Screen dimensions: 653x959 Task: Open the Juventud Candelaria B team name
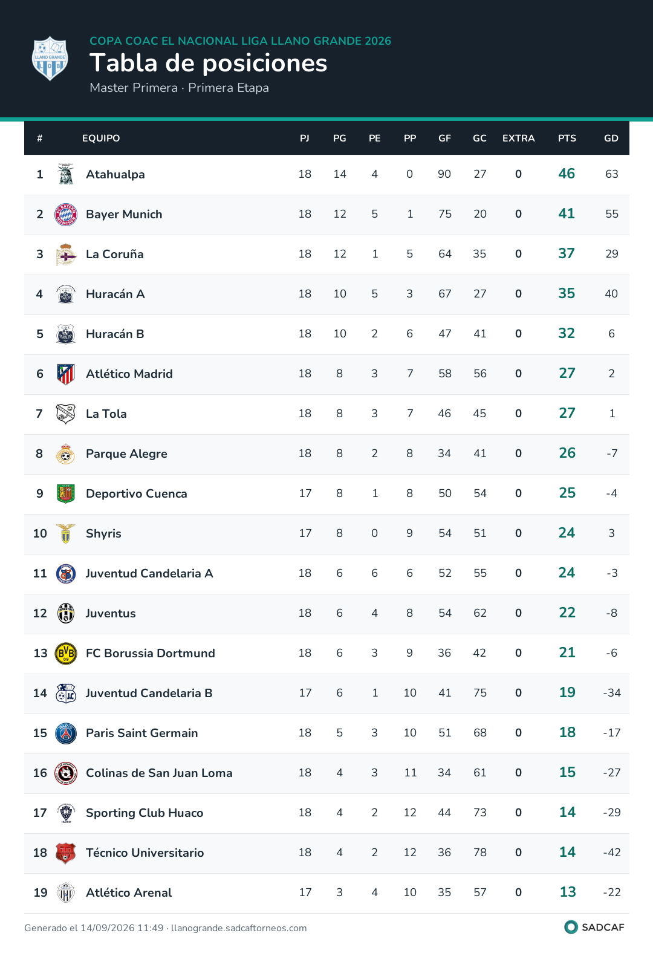[x=149, y=694]
